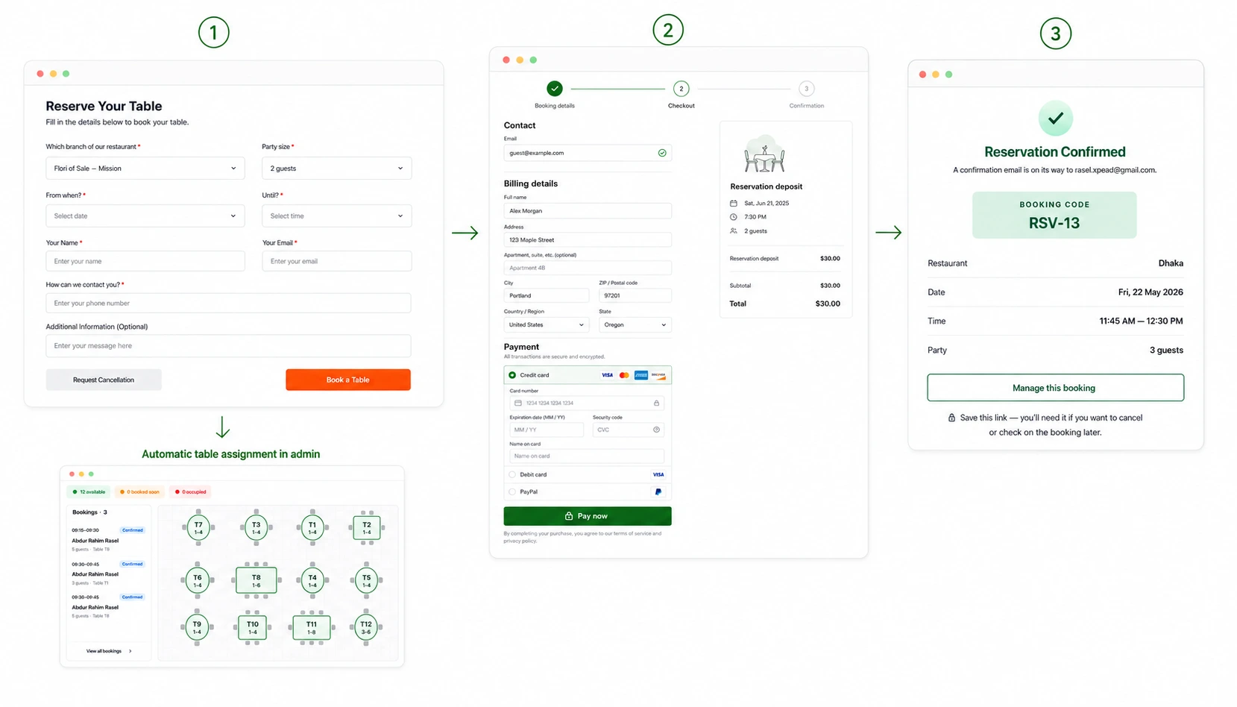This screenshot has width=1237, height=707.
Task: Click the CVC help icon
Action: coord(656,430)
